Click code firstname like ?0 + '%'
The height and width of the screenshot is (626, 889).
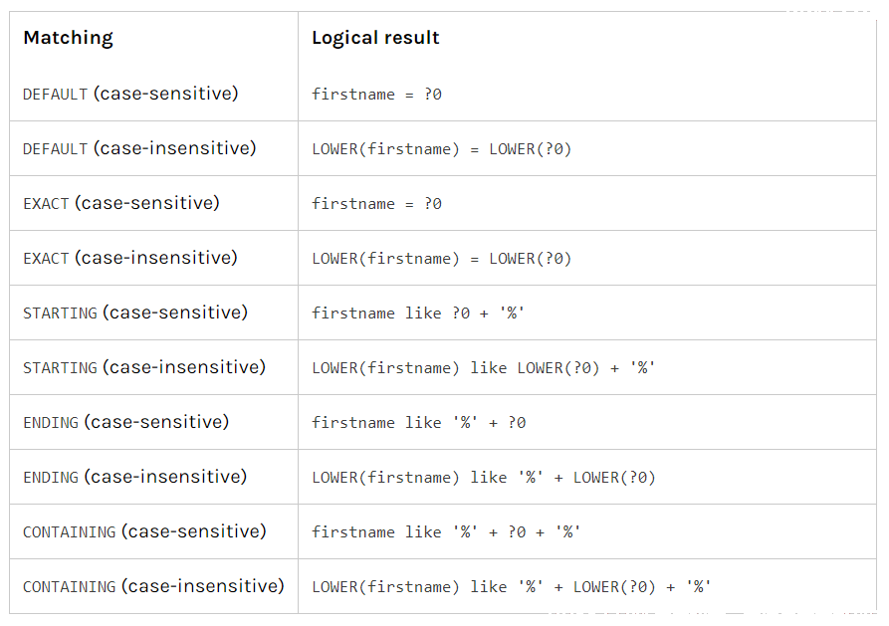coord(418,313)
